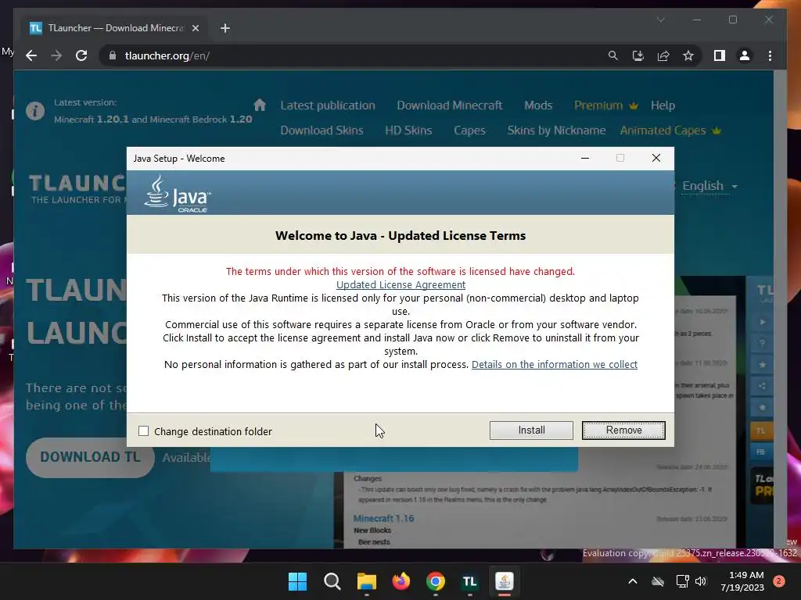The width and height of the screenshot is (801, 600).
Task: Open the Mods menu item
Action: (538, 105)
